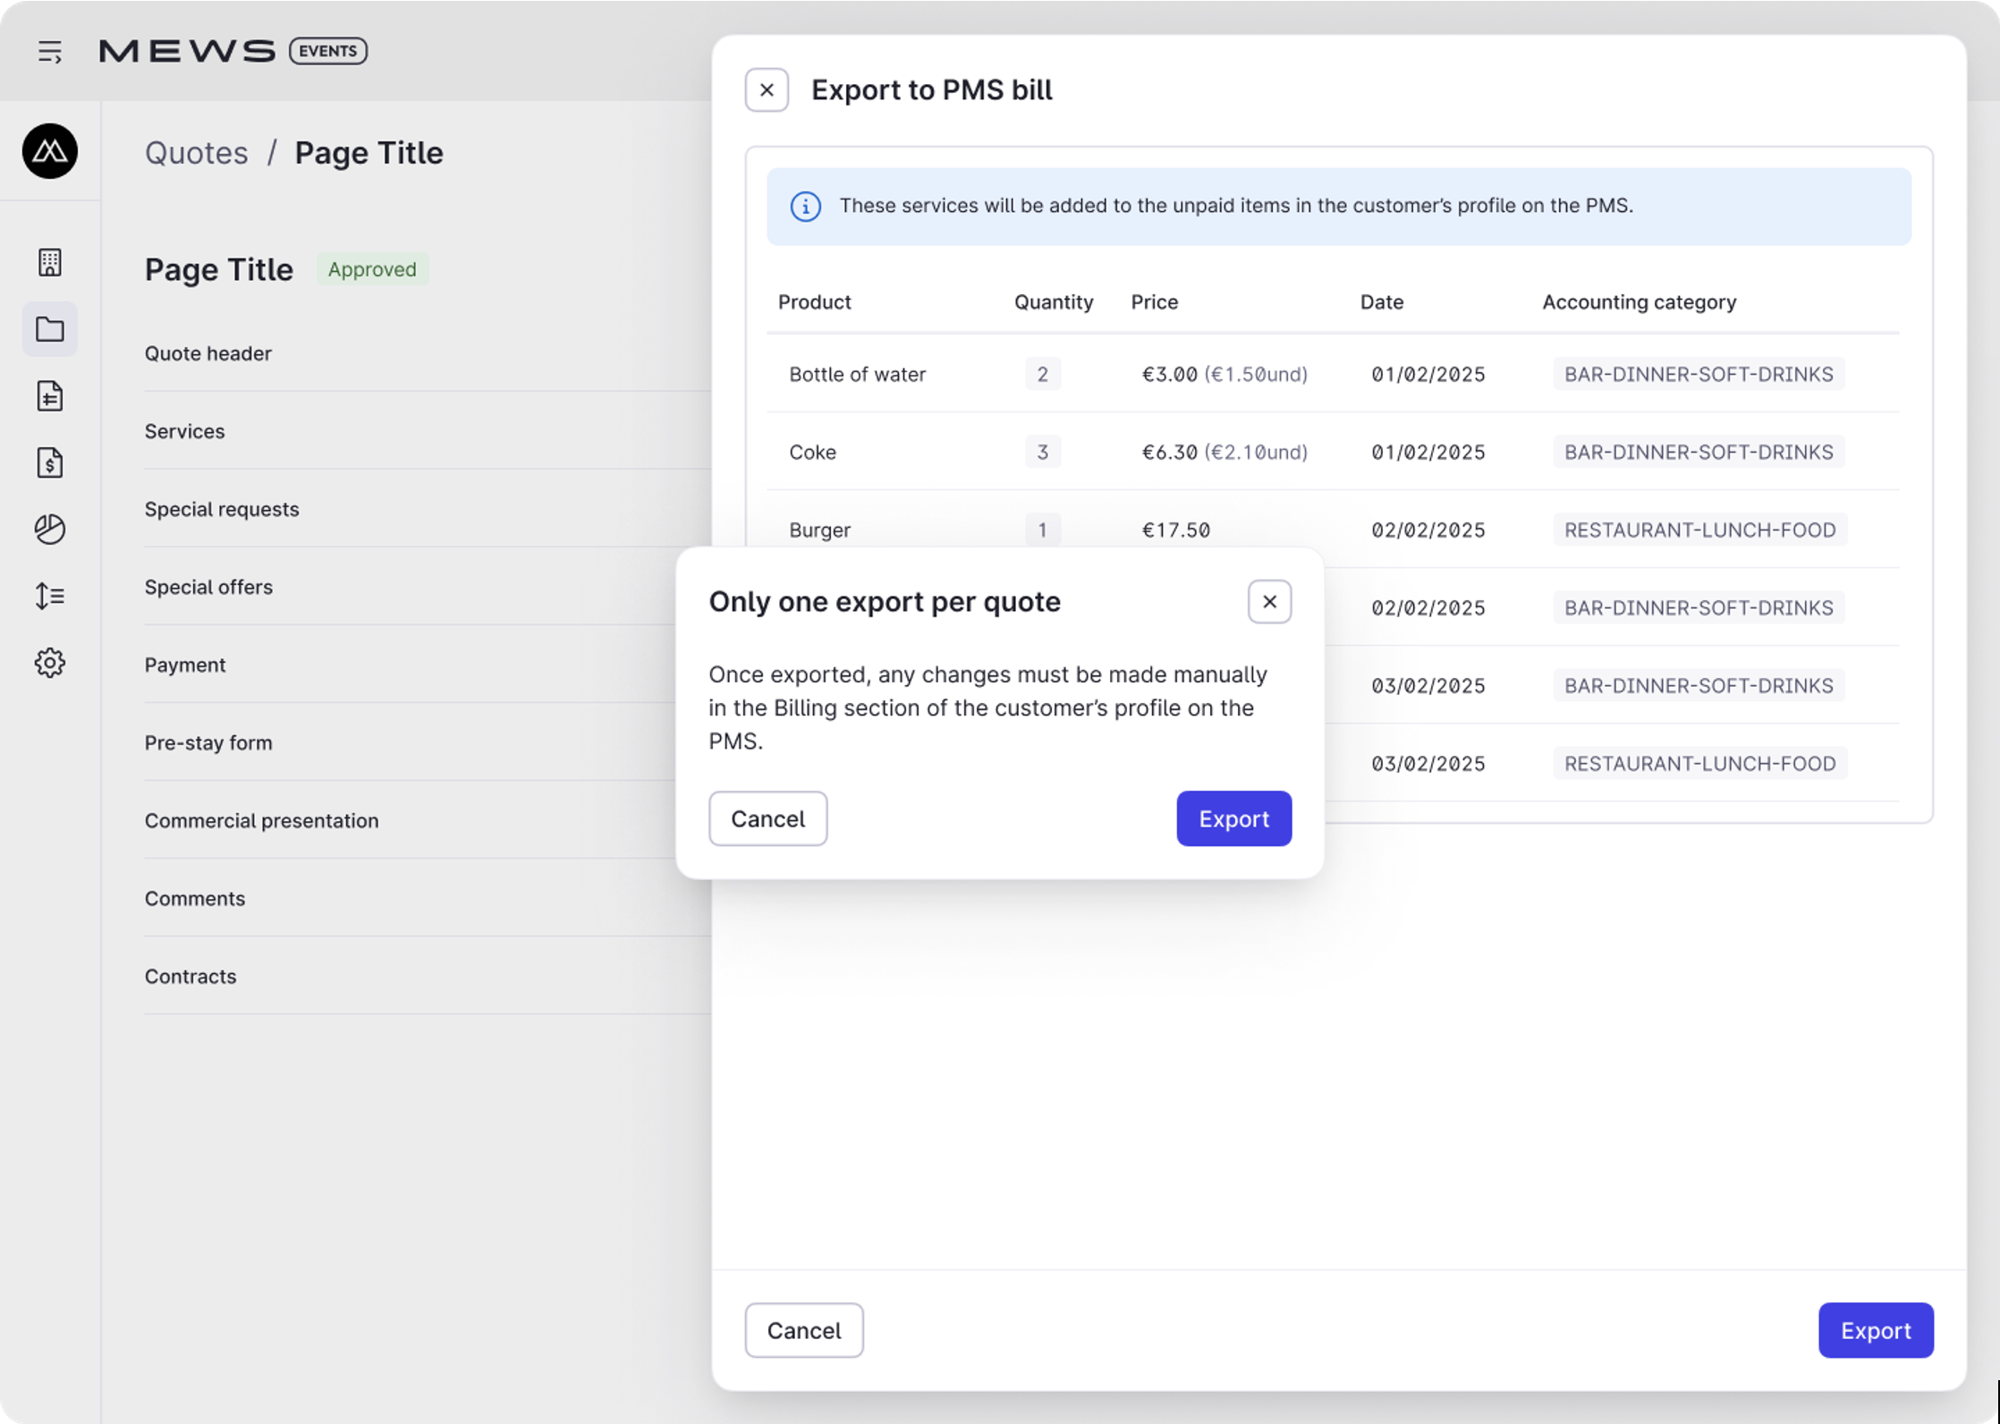
Task: Click the Export to PMS bill heading
Action: pos(931,90)
